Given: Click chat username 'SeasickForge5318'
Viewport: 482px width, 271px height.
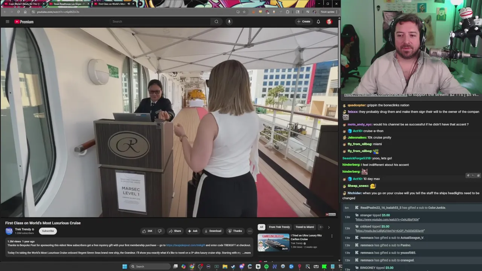Looking at the screenshot, I should click(x=357, y=158).
